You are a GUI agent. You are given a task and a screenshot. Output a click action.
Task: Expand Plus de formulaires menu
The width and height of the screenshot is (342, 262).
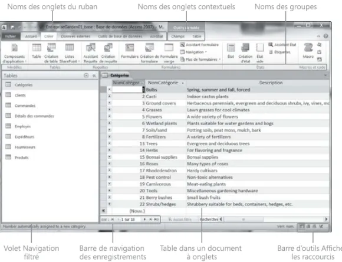pyautogui.click(x=200, y=59)
